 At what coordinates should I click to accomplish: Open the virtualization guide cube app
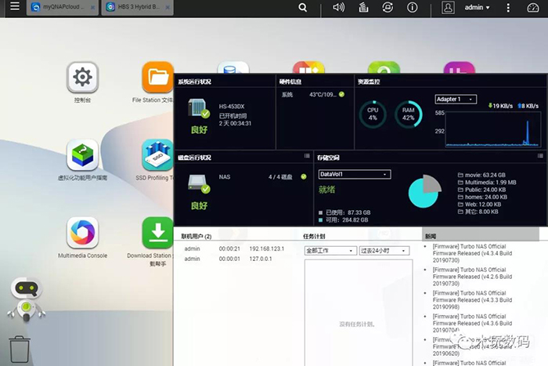82,154
